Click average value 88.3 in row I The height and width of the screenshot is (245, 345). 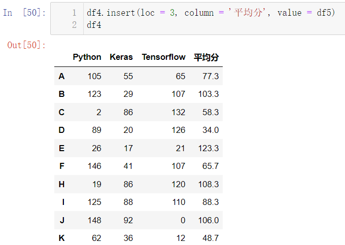click(211, 202)
